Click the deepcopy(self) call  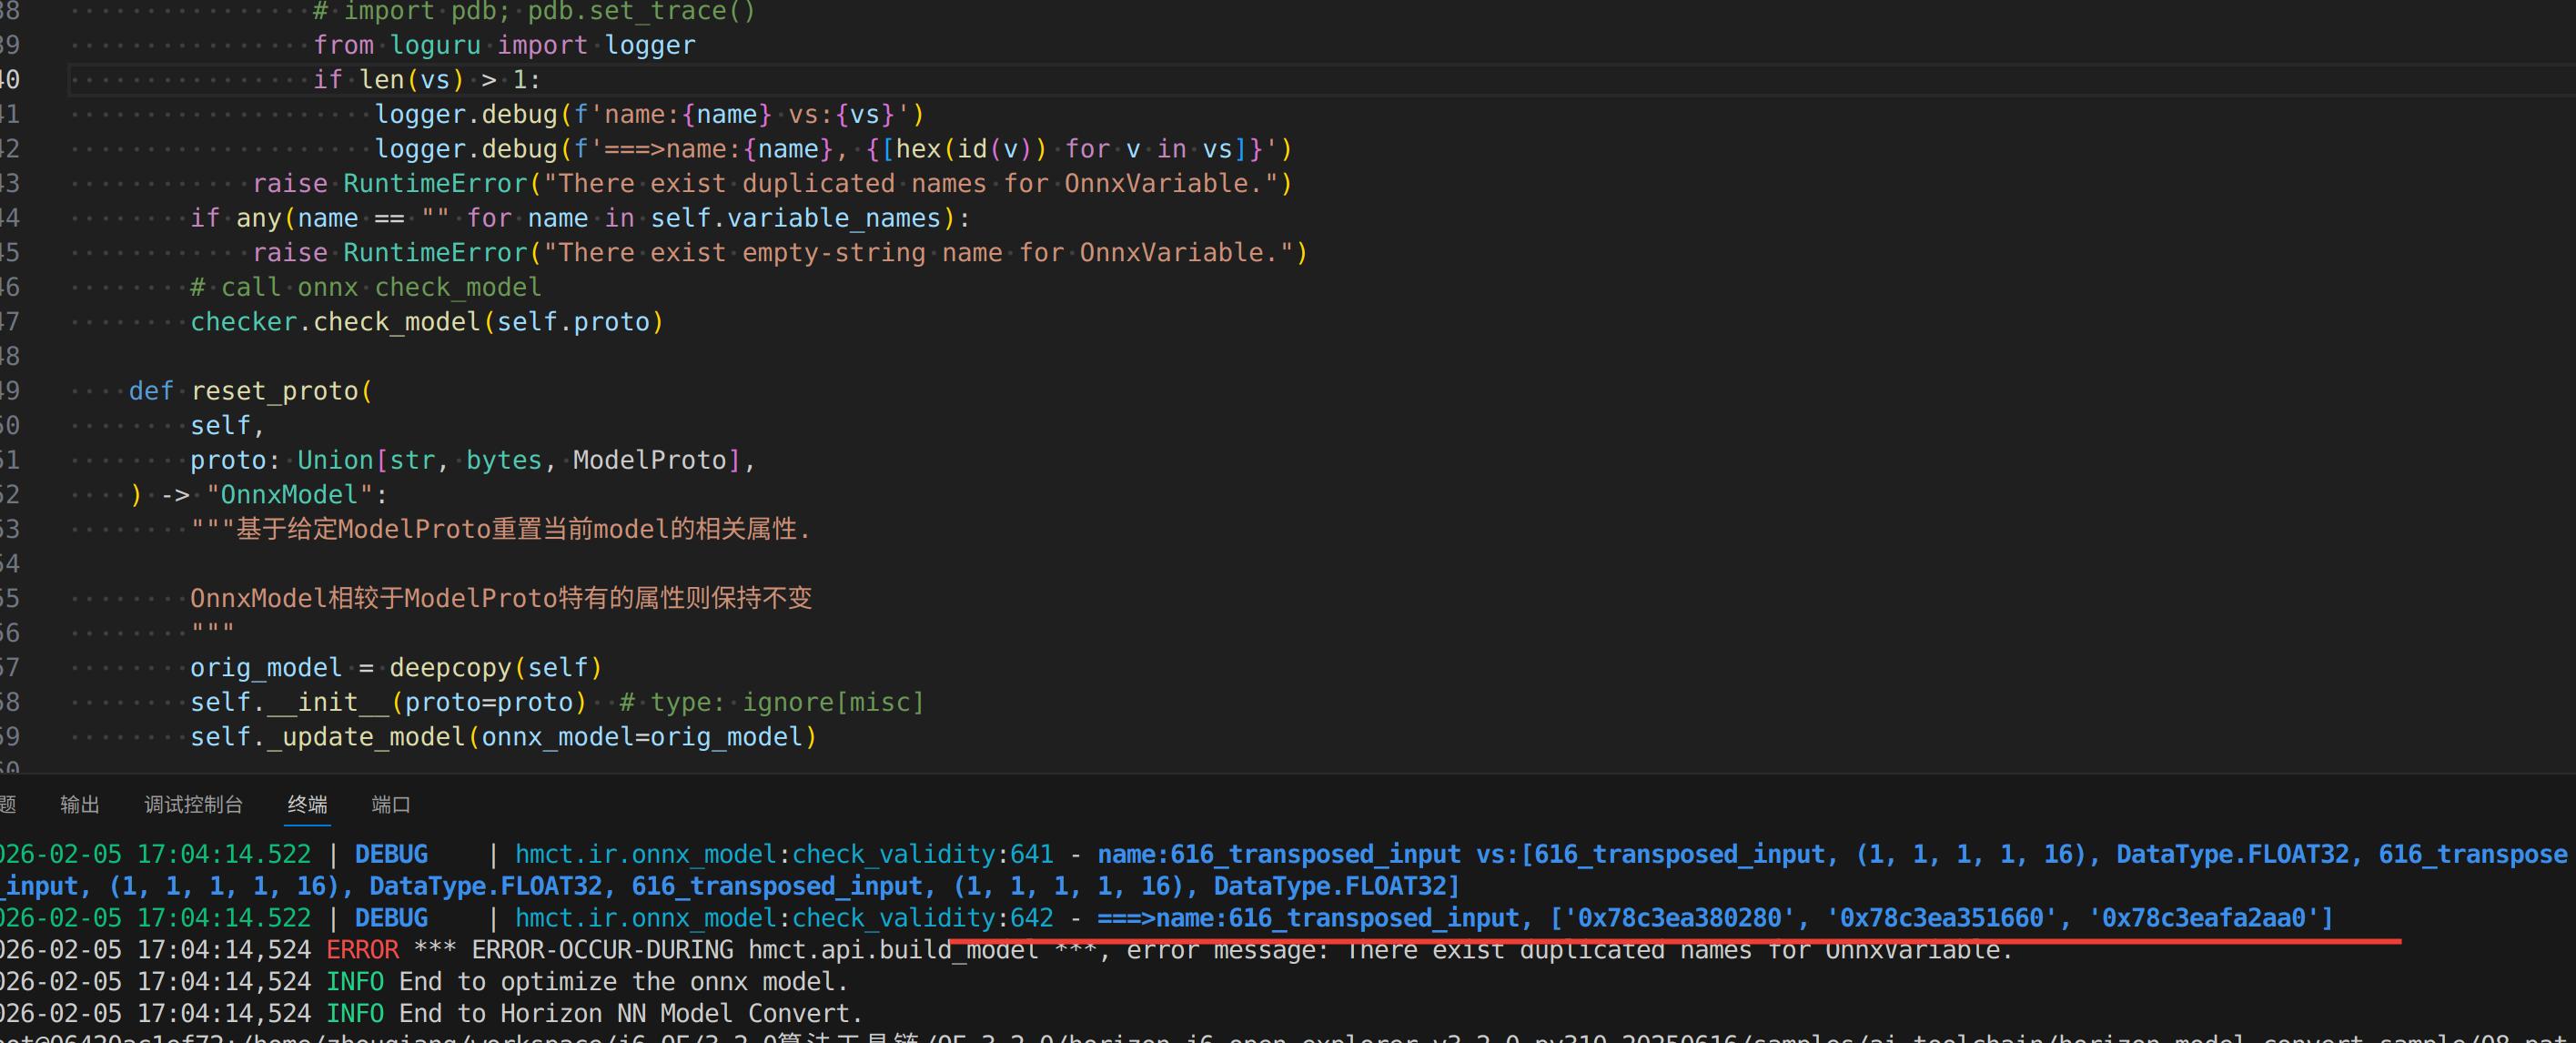coord(495,668)
